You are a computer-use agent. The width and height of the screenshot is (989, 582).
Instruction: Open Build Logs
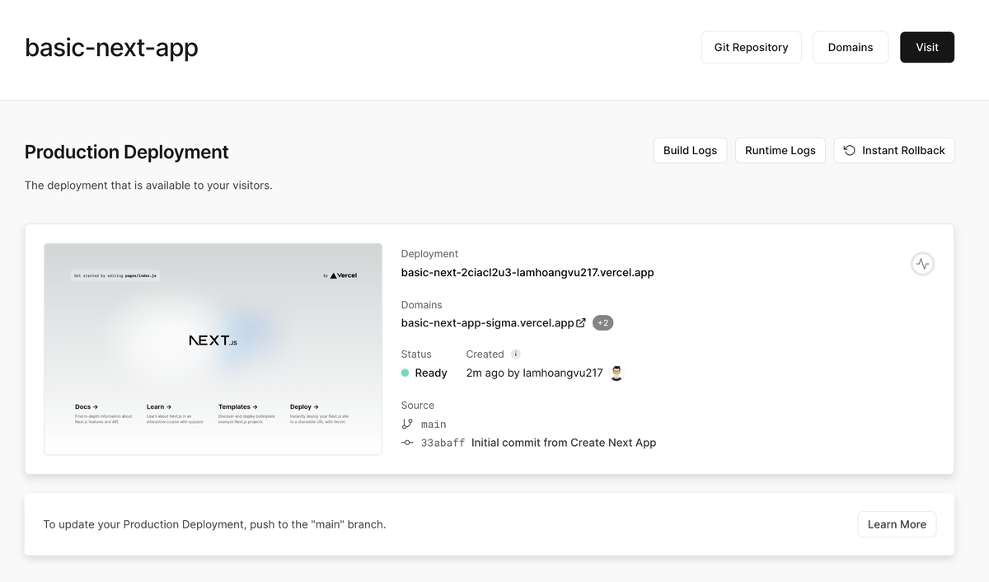click(690, 150)
